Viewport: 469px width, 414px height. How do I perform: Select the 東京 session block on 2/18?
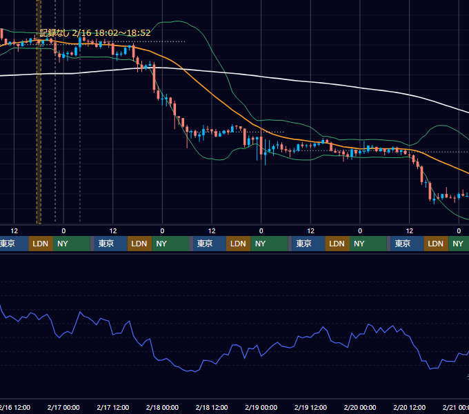pyautogui.click(x=210, y=244)
